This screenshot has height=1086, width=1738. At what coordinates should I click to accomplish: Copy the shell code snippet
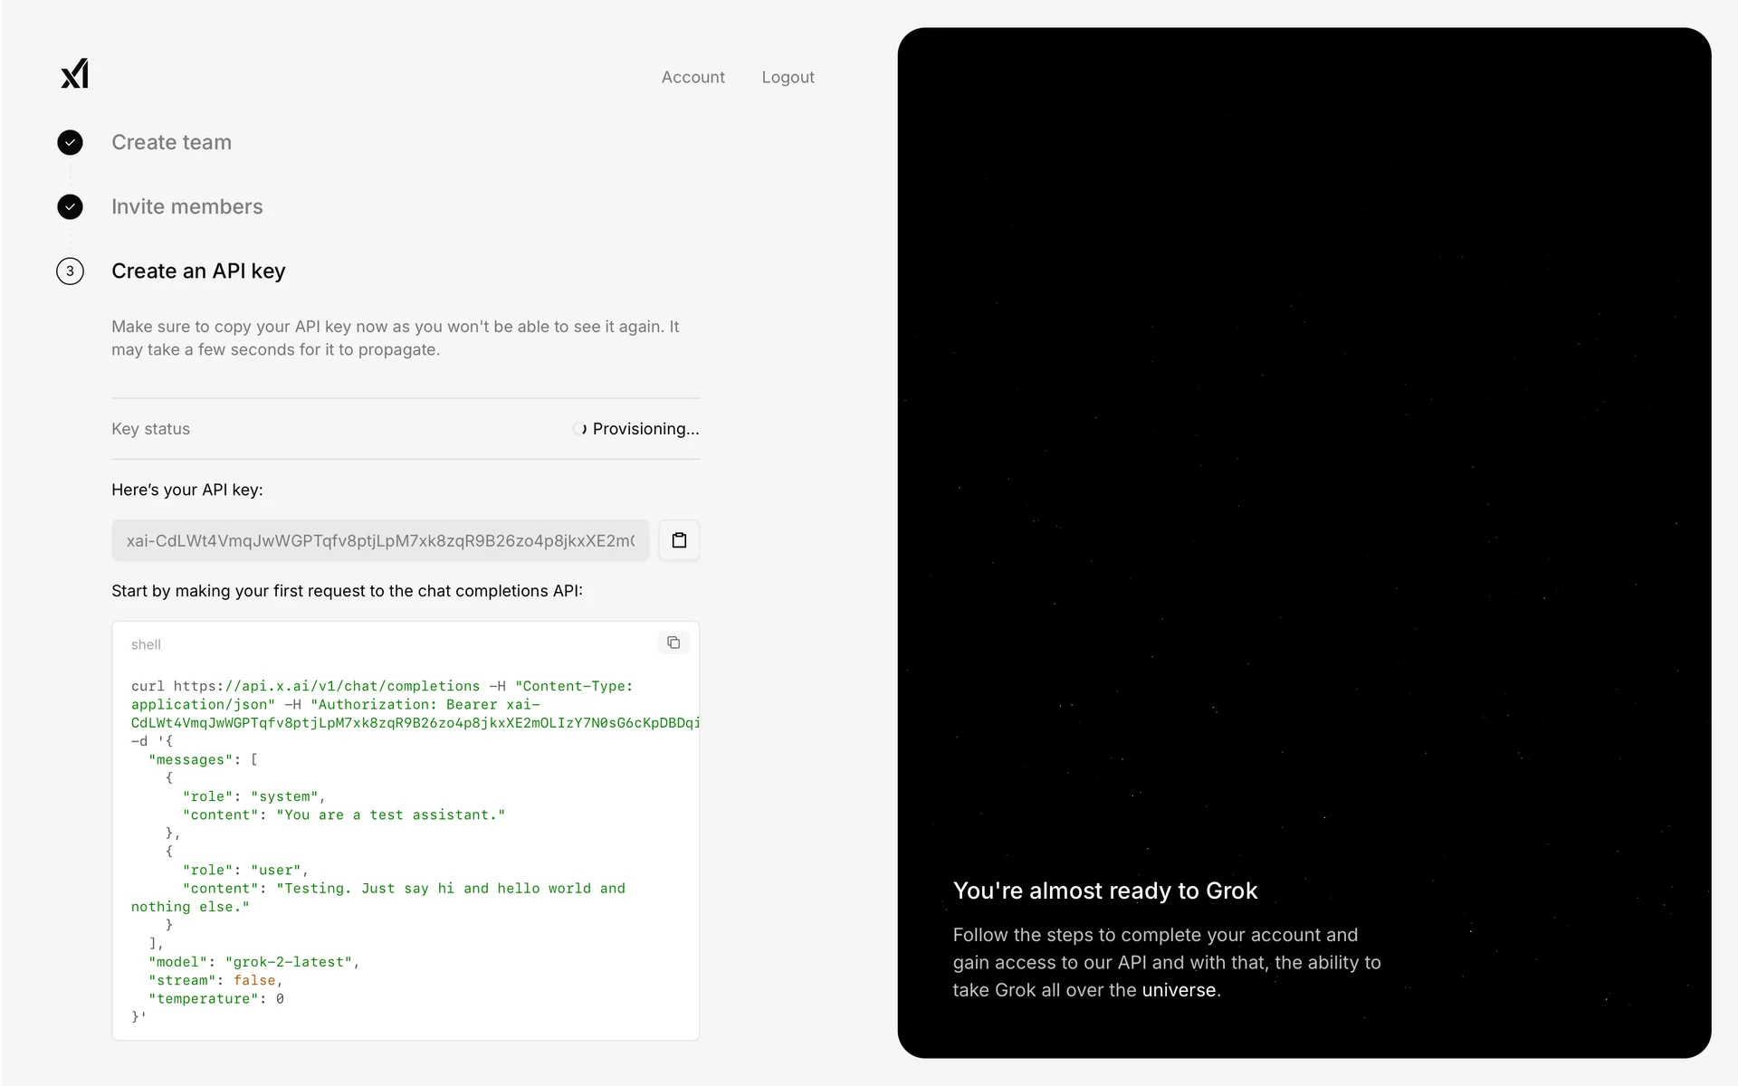pyautogui.click(x=673, y=643)
